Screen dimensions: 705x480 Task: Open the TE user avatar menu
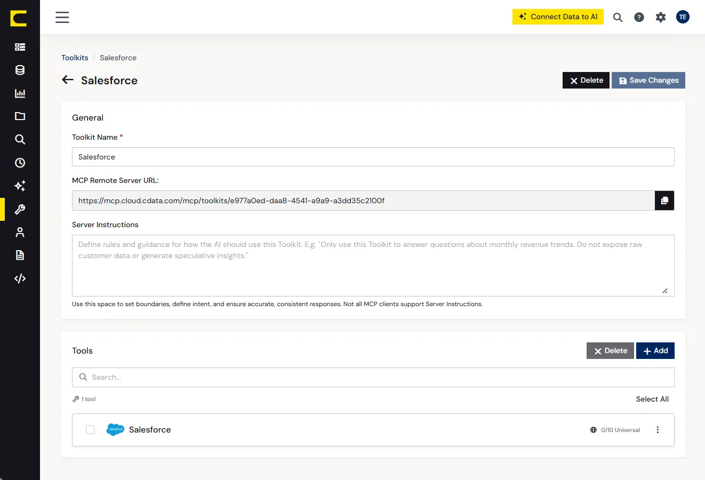tap(683, 17)
